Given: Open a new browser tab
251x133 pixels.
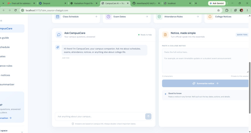Looking at the screenshot, I should pos(196,3).
